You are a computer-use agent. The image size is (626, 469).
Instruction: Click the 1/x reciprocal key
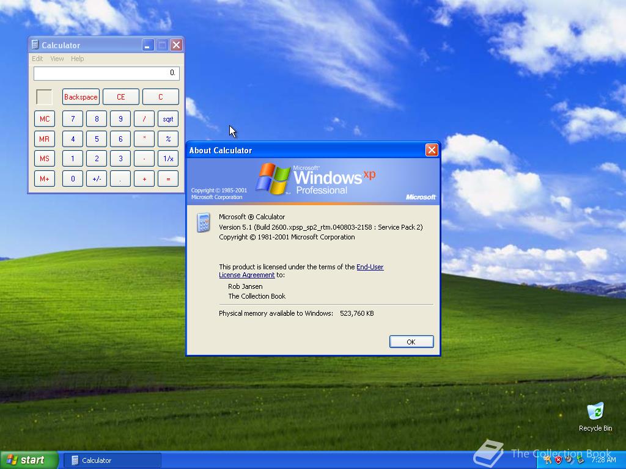(168, 159)
